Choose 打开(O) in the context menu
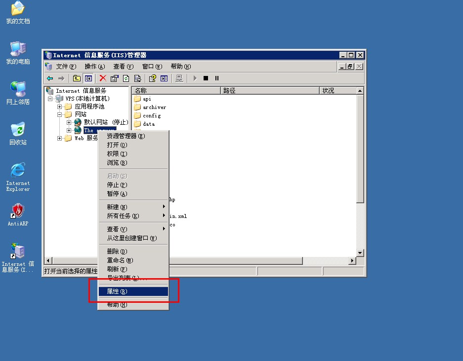The height and width of the screenshot is (361, 463). [133, 145]
